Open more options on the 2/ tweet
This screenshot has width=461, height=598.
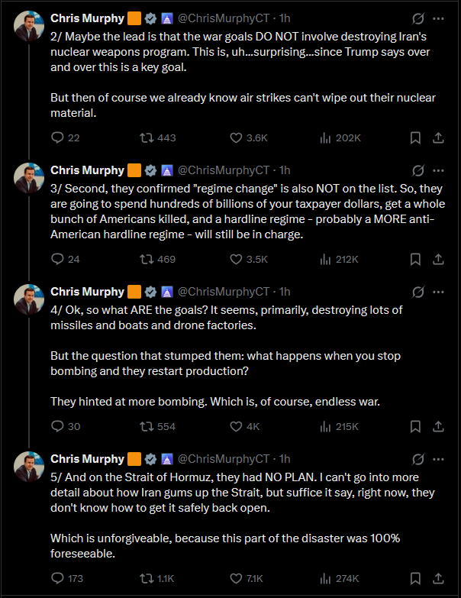pos(439,18)
